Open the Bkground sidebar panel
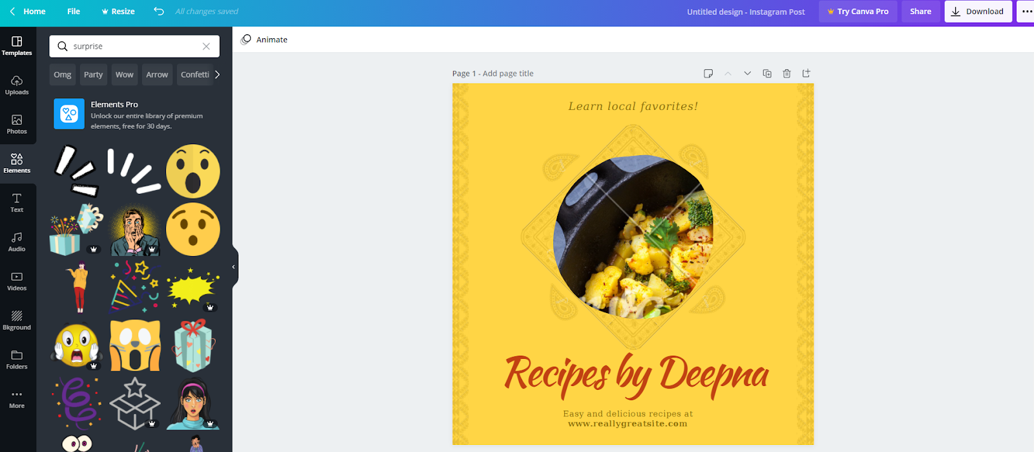 click(17, 320)
